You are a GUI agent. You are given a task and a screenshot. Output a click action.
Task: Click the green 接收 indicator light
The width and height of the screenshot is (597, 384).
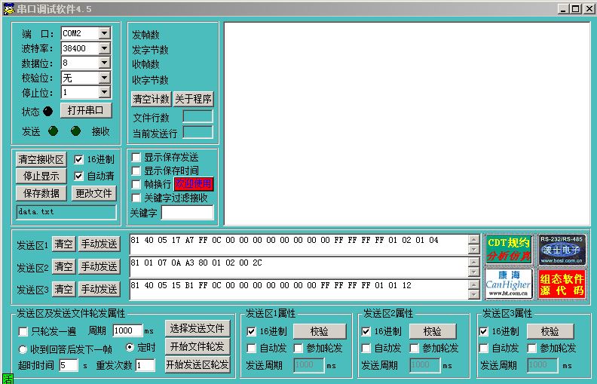coord(76,131)
